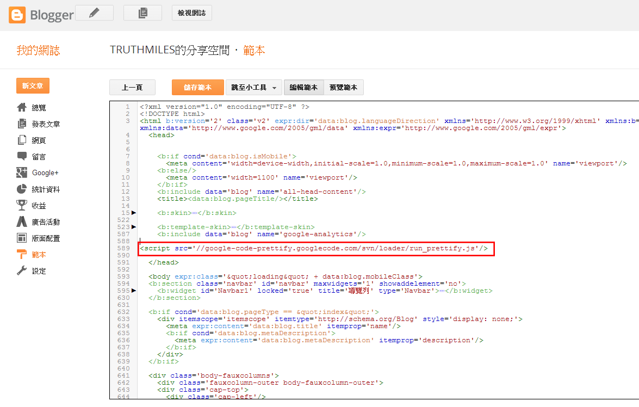Expand the folded b:skin section at line 15
This screenshot has width=639, height=407.
coord(133,213)
